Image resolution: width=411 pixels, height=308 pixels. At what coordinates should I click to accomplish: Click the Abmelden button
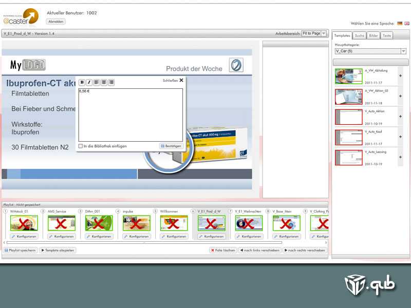click(55, 22)
